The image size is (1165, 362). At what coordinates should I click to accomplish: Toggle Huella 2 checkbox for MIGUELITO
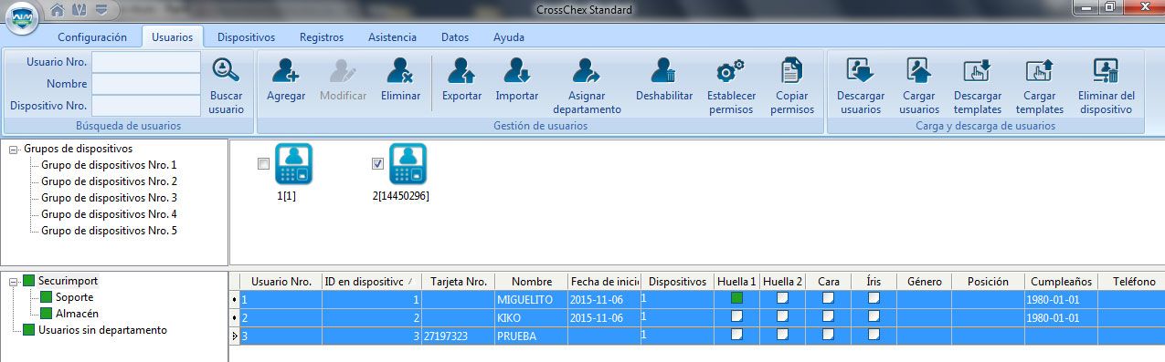click(x=782, y=298)
